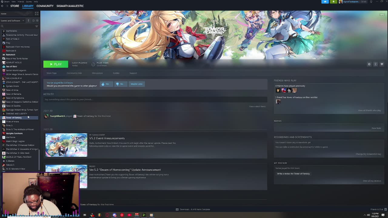Add Tower of Fantasy to favorites heart
388x218 pixels.
pyautogui.click(x=382, y=64)
